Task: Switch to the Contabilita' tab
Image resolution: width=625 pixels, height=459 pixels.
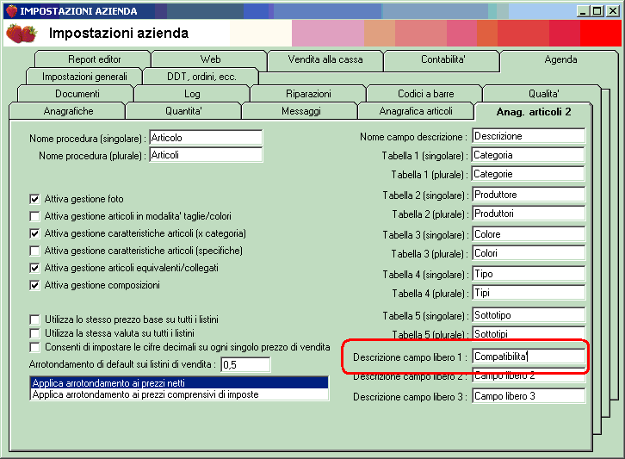Action: click(x=442, y=59)
